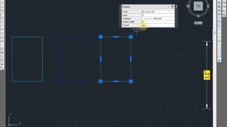Click the top edge midpoint grip
The image size is (227, 127).
[x=116, y=37]
